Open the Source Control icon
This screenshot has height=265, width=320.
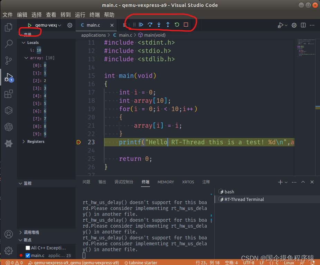8,60
